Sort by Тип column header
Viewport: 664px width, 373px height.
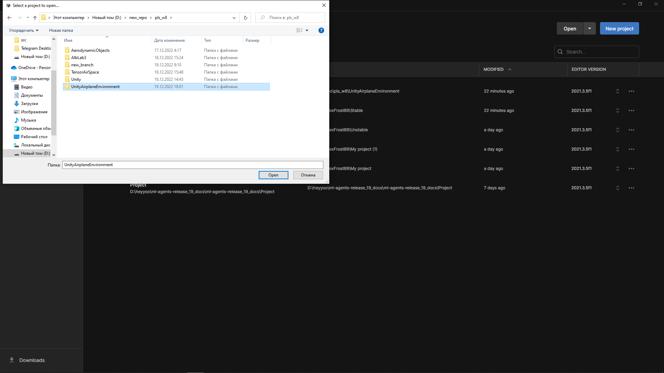click(x=222, y=40)
